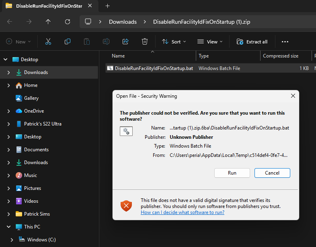The height and width of the screenshot is (247, 316).
Task: Click the Music icon in sidebar
Action: click(x=19, y=175)
